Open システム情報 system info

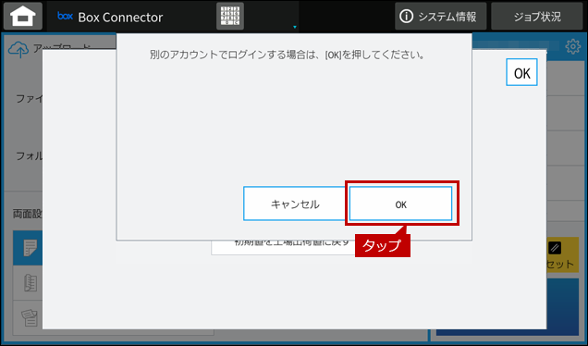click(x=441, y=17)
